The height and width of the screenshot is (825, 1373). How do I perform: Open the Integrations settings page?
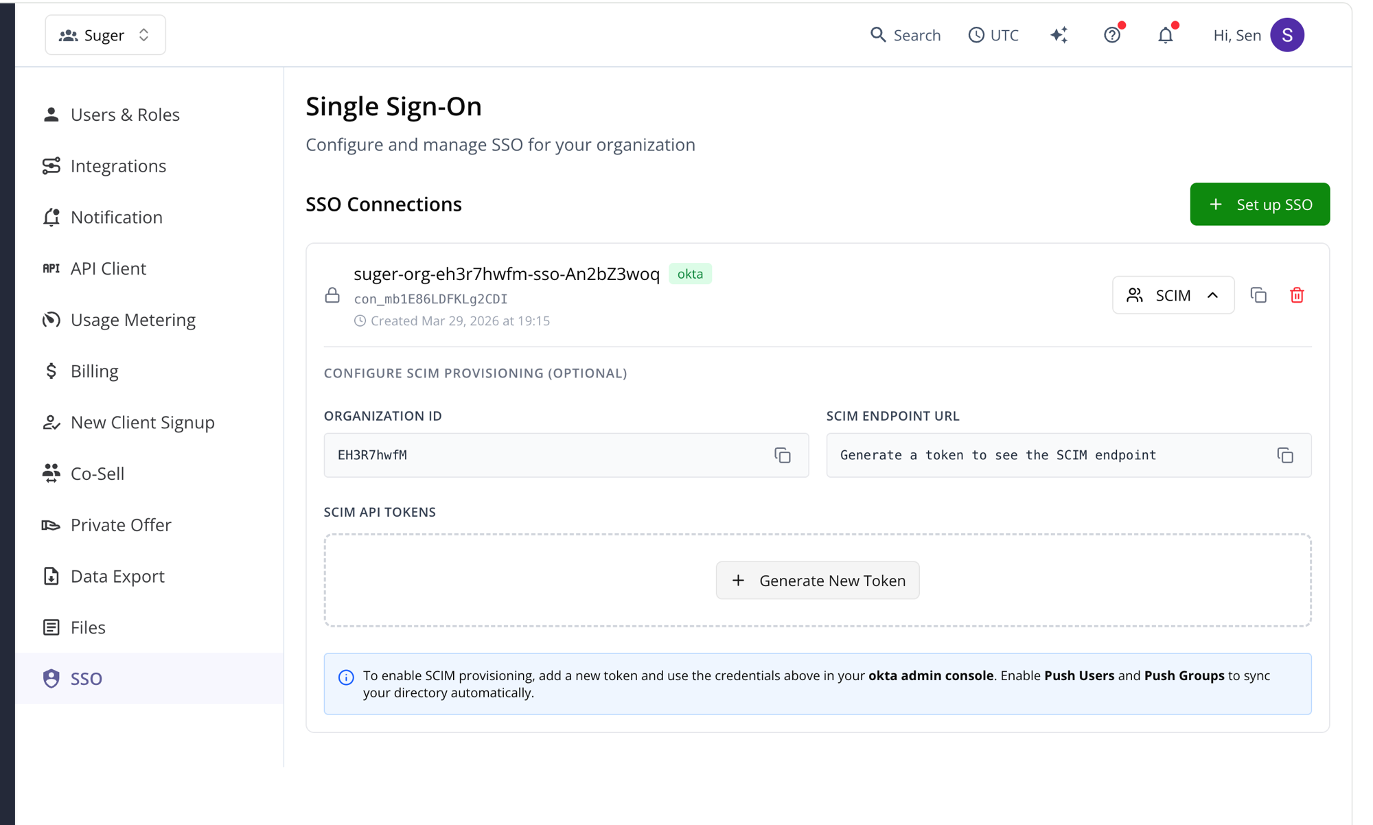click(x=118, y=166)
